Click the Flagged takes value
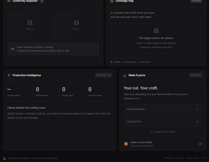This screenshot has height=162, width=209. (64, 89)
